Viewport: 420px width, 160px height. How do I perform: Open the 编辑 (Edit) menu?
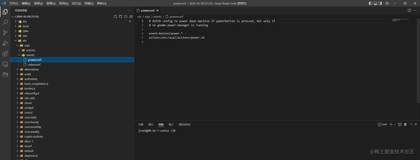coord(26,3)
